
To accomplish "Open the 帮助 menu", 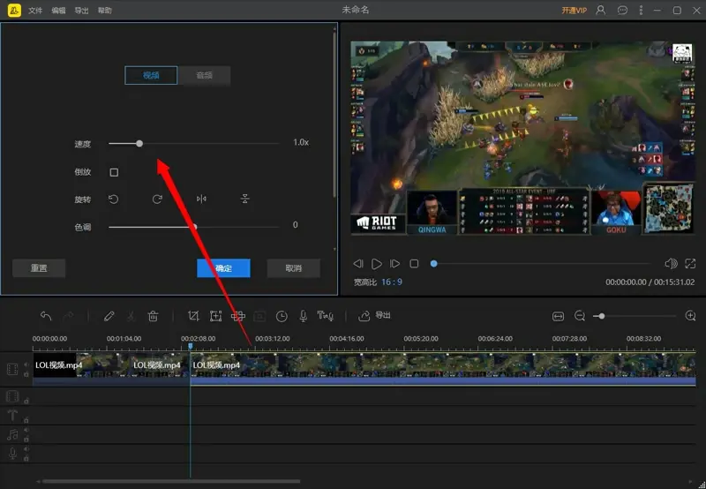I will [105, 11].
